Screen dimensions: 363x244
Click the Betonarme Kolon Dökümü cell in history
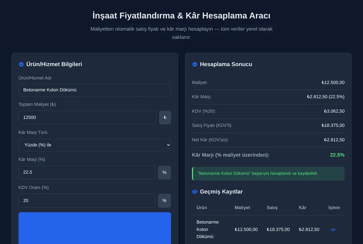[208, 229]
